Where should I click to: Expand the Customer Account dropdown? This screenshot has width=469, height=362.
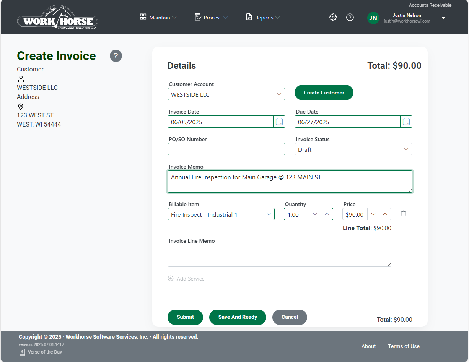(279, 94)
